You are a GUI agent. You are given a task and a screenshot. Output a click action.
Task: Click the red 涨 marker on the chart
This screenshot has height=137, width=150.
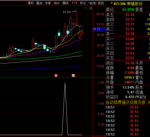pyautogui.click(x=56, y=75)
